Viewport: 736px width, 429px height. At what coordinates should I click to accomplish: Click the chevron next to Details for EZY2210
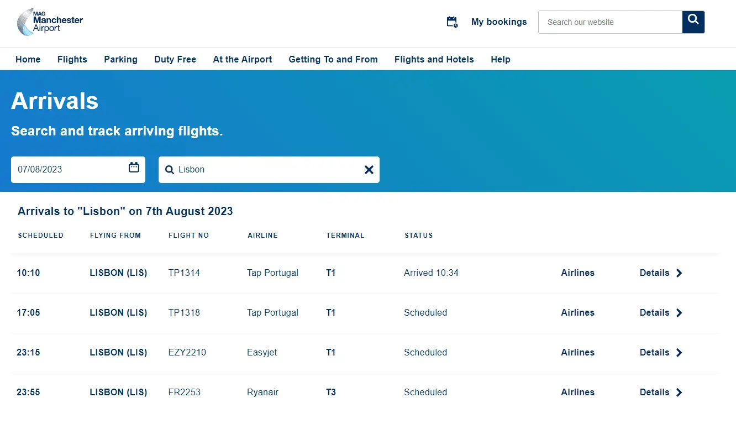click(x=679, y=353)
